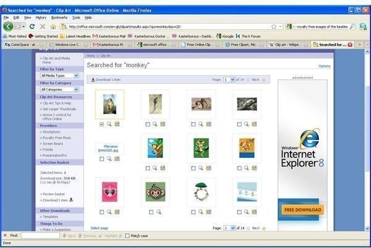Preview the brown monkey face clip with magnifier

(159, 212)
